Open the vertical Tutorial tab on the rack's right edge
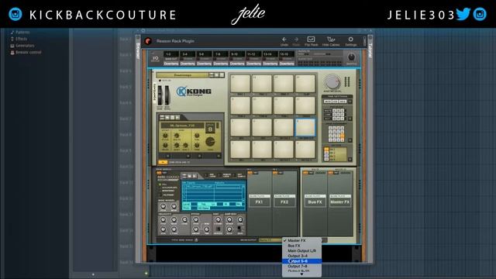The height and width of the screenshot is (279, 496). point(370,50)
